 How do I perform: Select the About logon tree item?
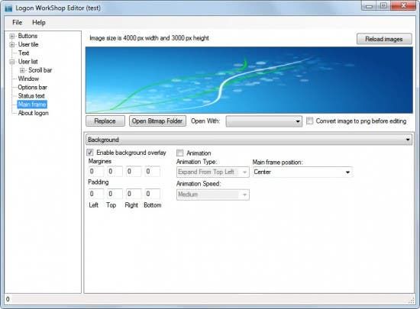33,113
